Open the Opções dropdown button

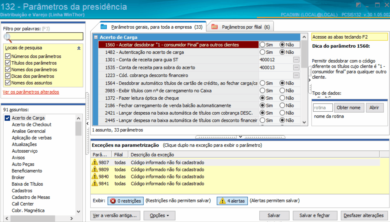tap(159, 216)
